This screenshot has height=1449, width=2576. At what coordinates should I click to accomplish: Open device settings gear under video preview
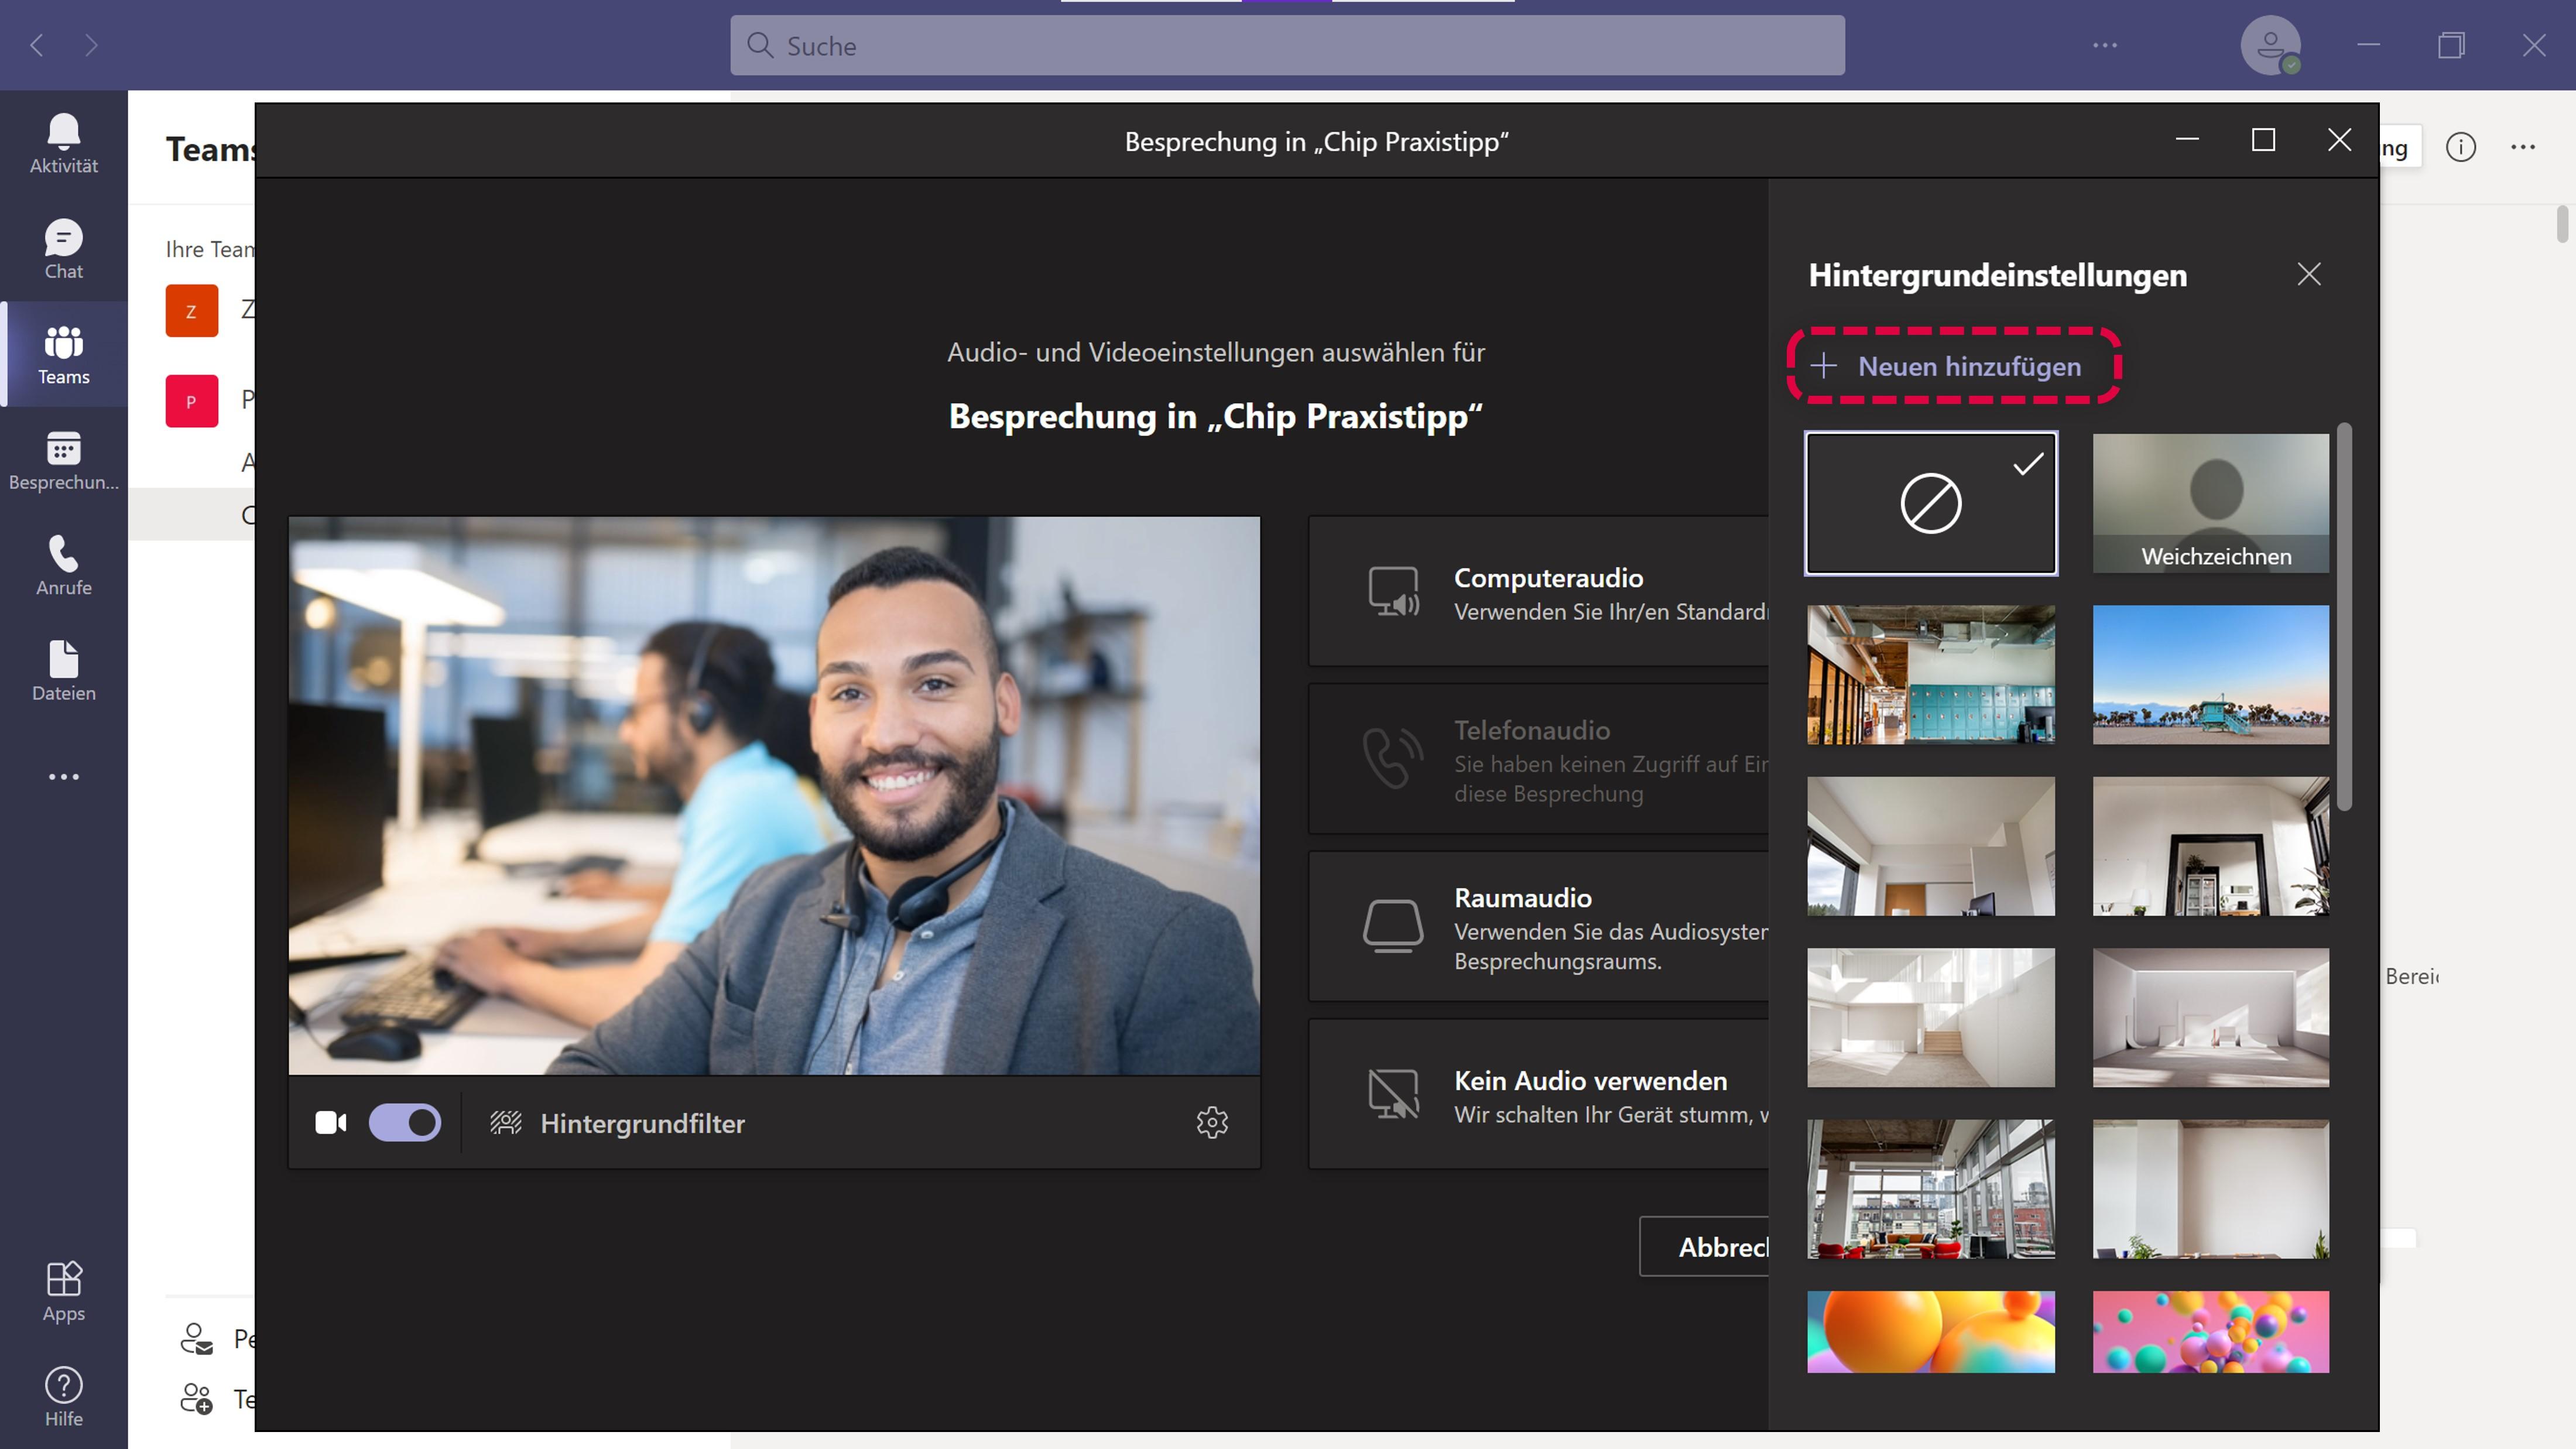tap(1212, 1122)
